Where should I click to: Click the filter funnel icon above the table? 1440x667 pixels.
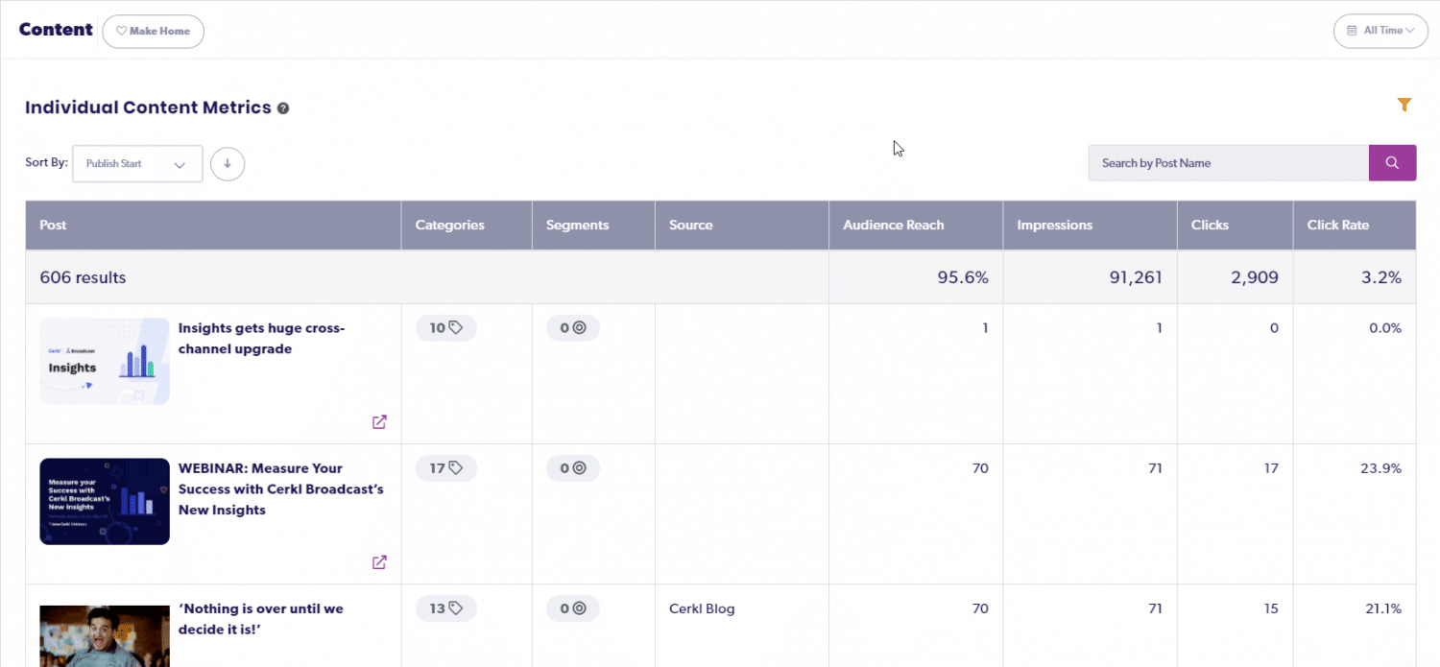[1404, 104]
